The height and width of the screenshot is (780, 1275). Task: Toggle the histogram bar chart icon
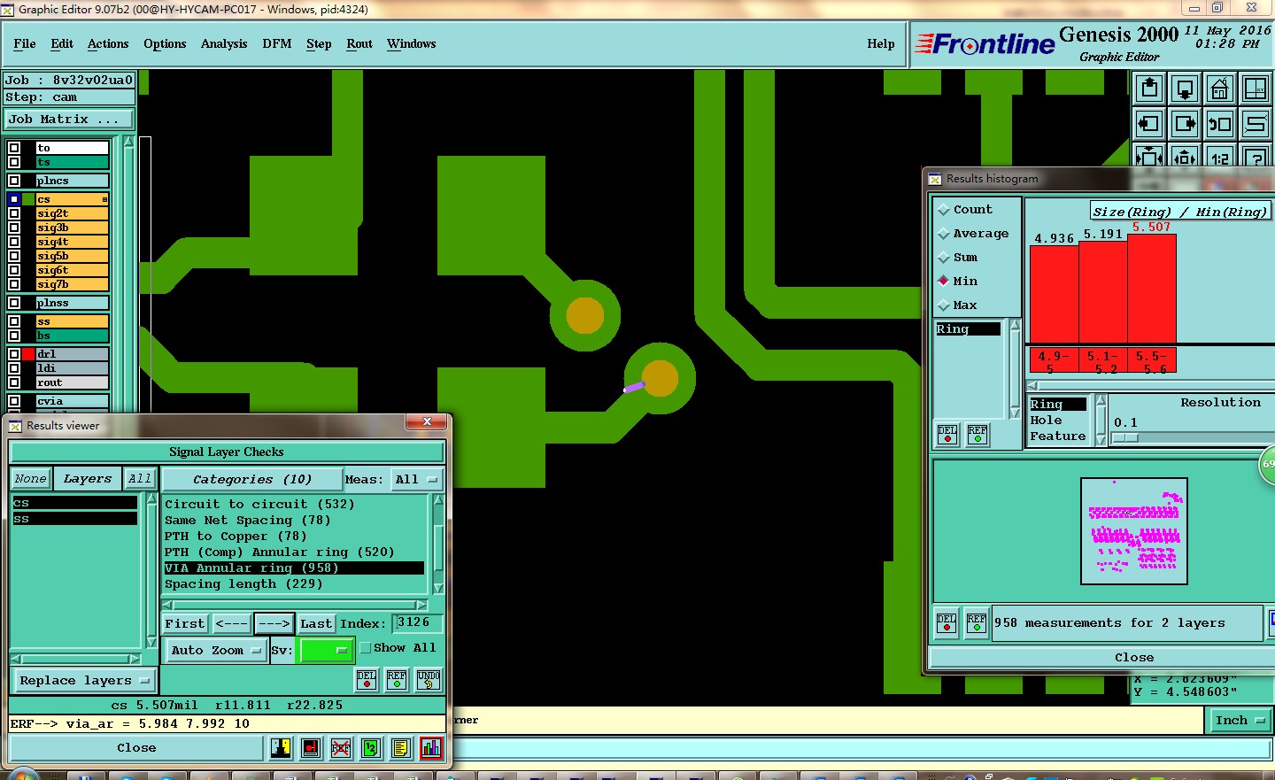pos(431,748)
